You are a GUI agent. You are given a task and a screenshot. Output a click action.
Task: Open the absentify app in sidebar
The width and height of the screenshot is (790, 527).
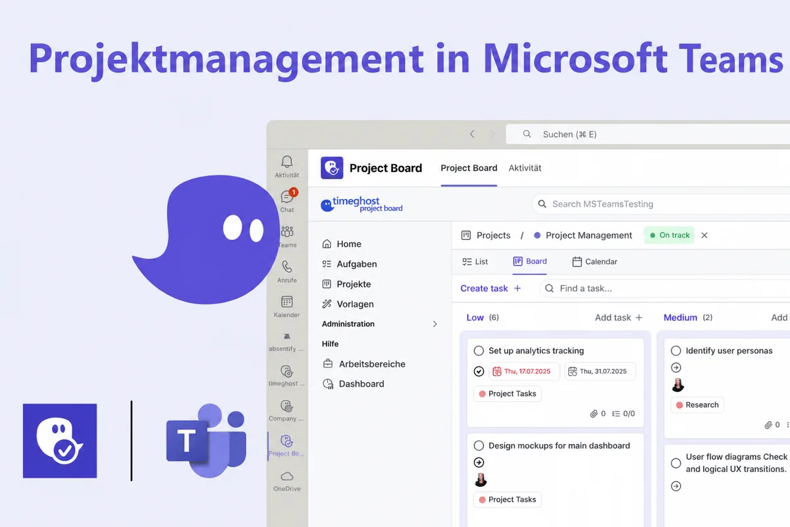pos(287,341)
